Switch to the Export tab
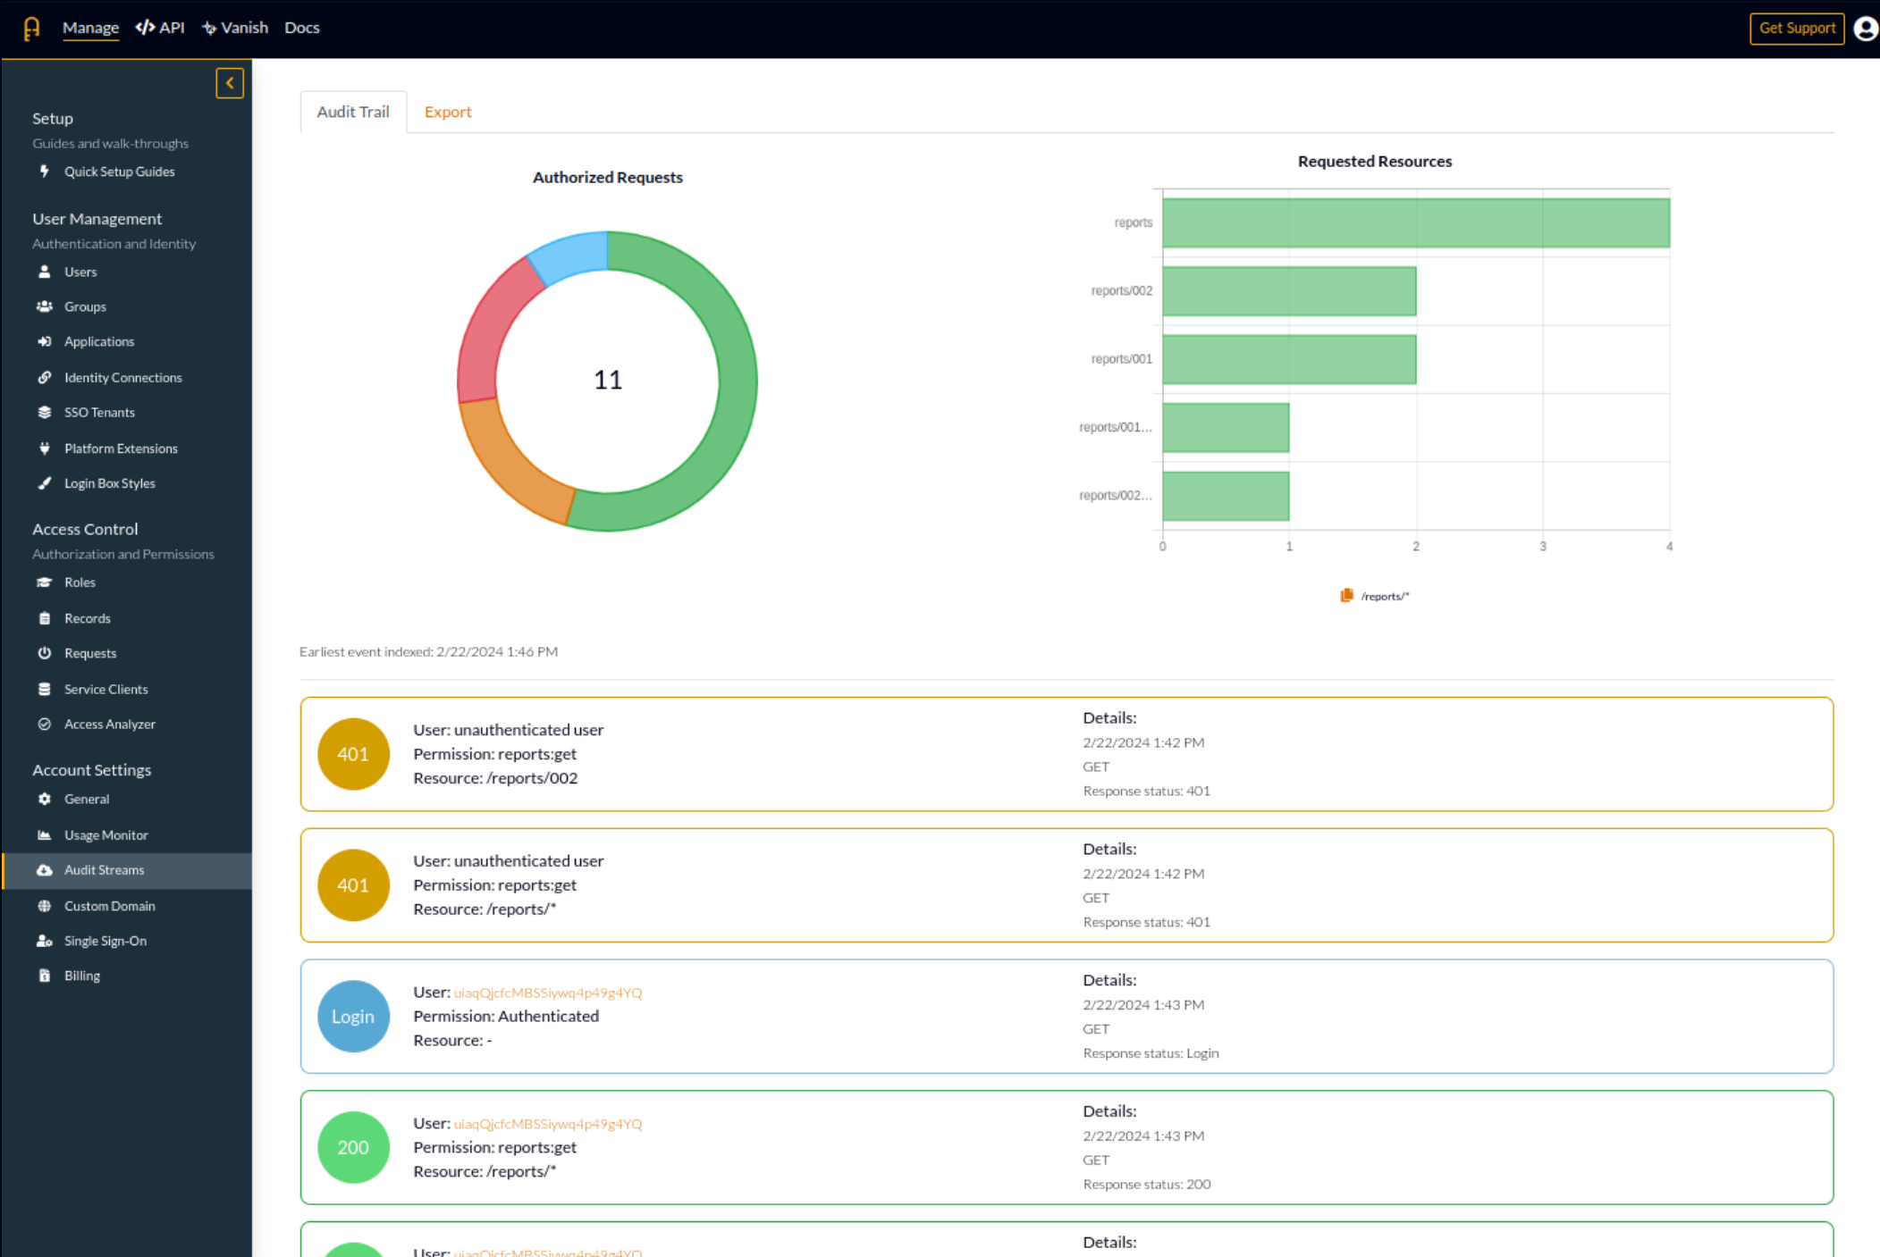Viewport: 1880px width, 1257px height. [x=448, y=111]
